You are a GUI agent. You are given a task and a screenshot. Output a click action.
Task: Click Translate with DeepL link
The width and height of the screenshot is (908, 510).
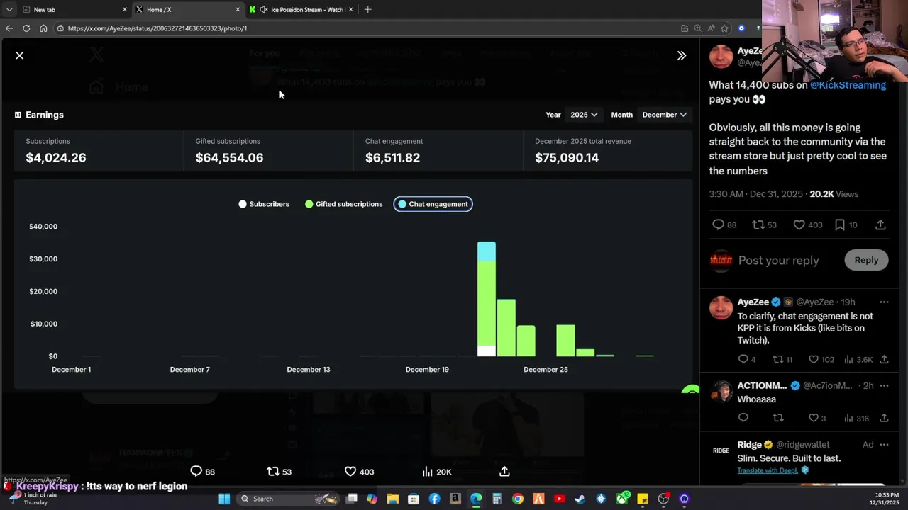(768, 470)
